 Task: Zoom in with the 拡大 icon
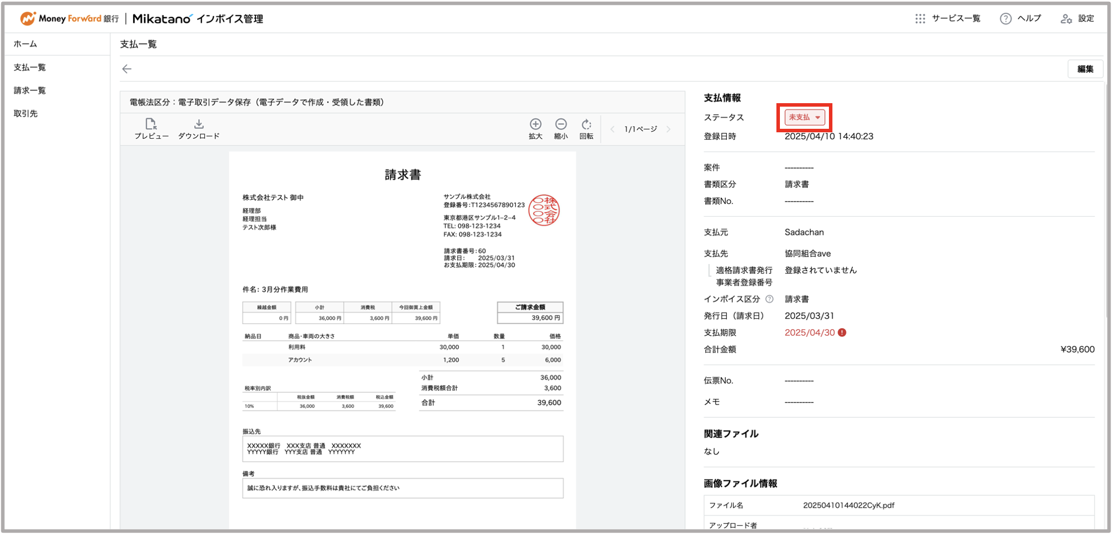(x=535, y=124)
